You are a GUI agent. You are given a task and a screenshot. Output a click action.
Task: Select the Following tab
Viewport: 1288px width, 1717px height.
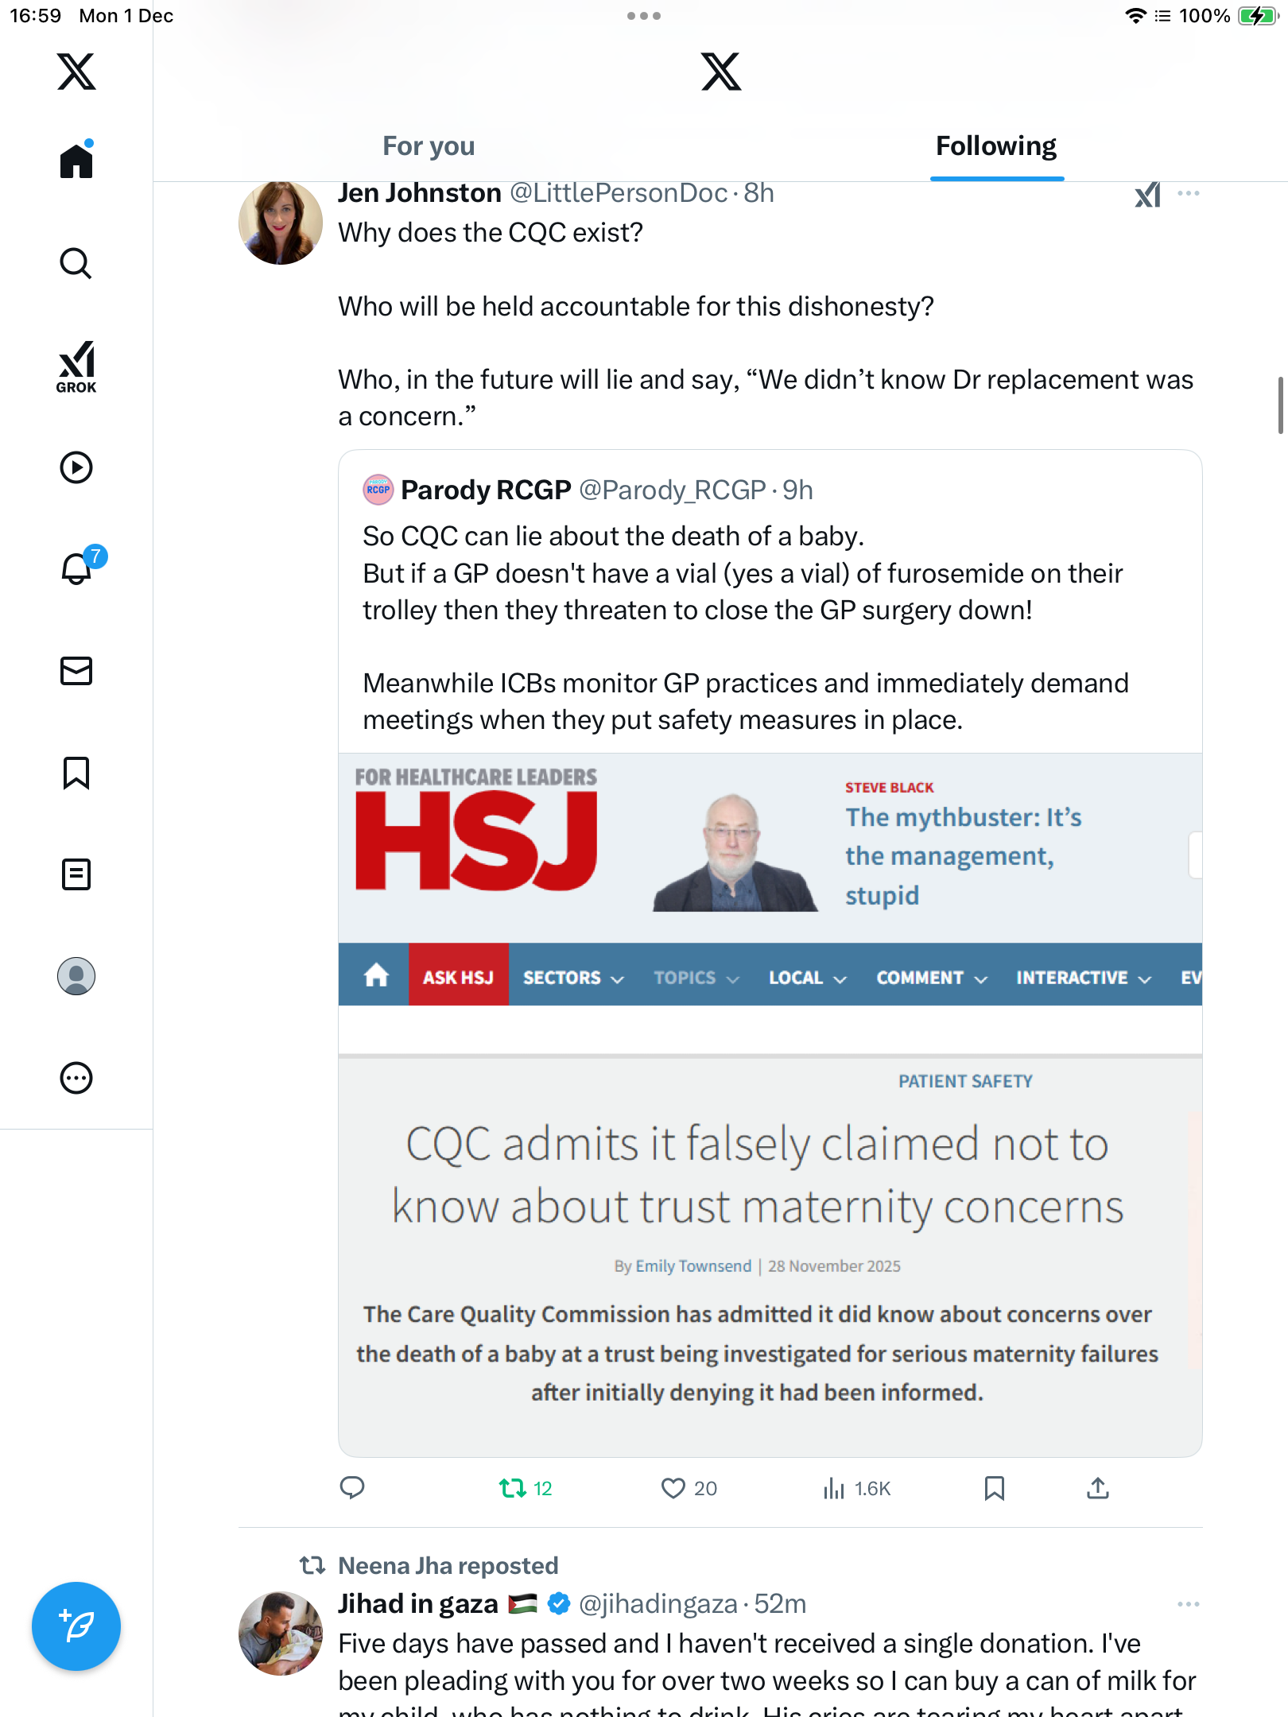(995, 146)
